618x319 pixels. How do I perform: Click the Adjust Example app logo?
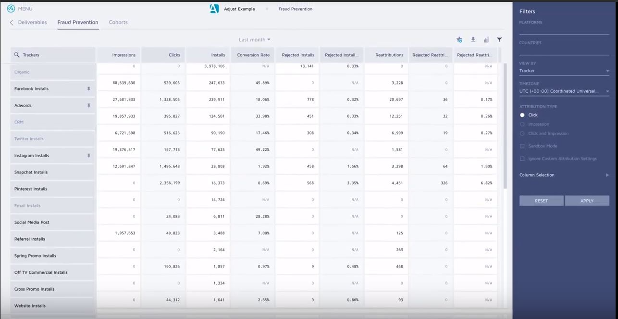click(x=214, y=9)
